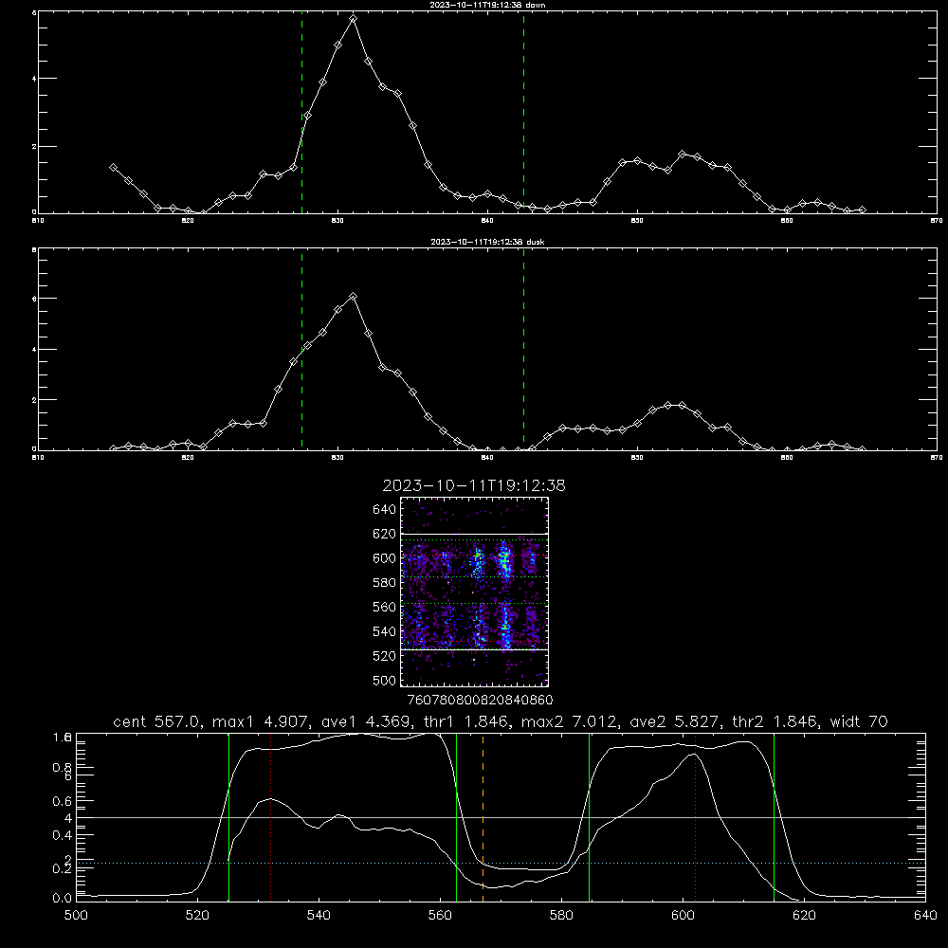Click bottom plot y-axis label '0.4'
Viewport: 948px width, 948px height.
click(x=63, y=835)
